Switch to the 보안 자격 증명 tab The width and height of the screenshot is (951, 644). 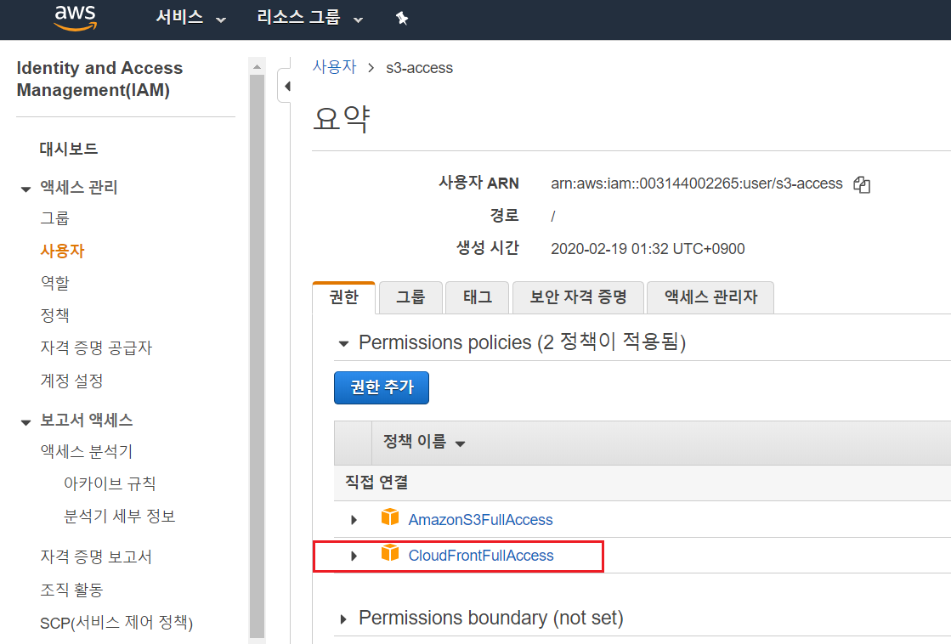[x=578, y=297]
